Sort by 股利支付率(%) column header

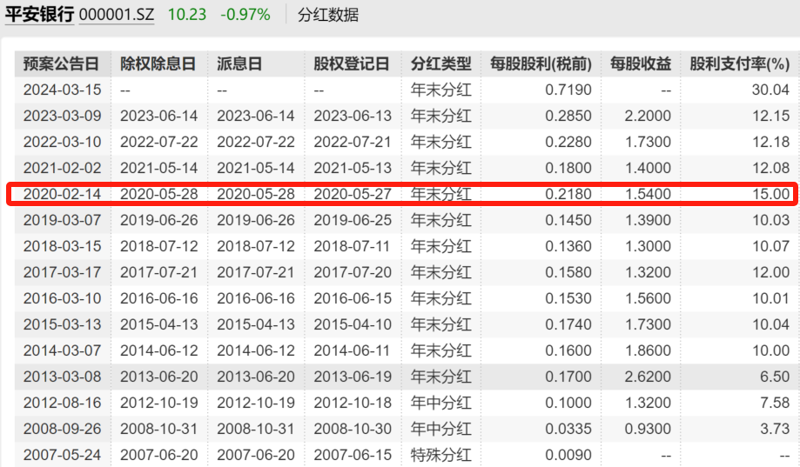739,63
